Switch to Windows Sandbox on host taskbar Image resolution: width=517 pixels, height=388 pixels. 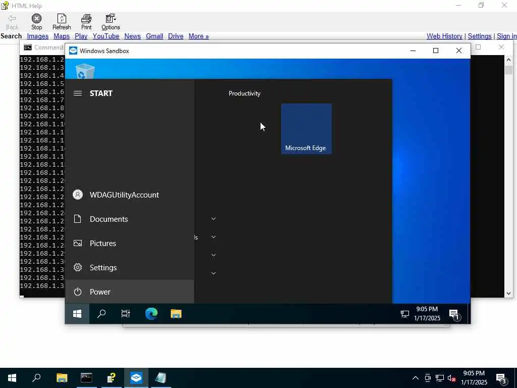point(136,378)
